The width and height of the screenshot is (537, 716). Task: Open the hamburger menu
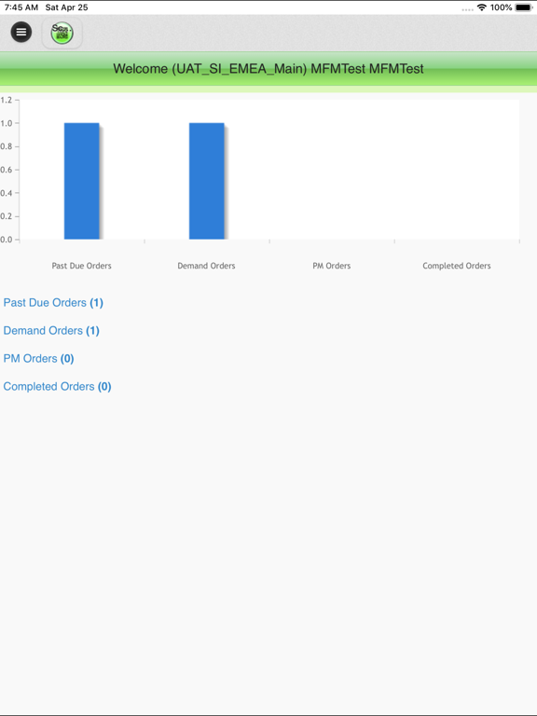[x=21, y=32]
